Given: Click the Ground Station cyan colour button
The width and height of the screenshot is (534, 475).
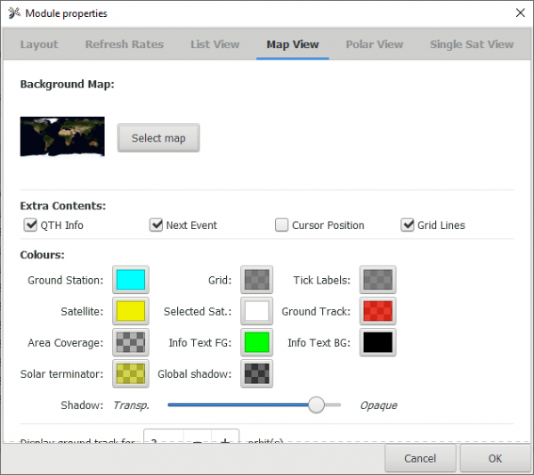Looking at the screenshot, I should (x=131, y=280).
